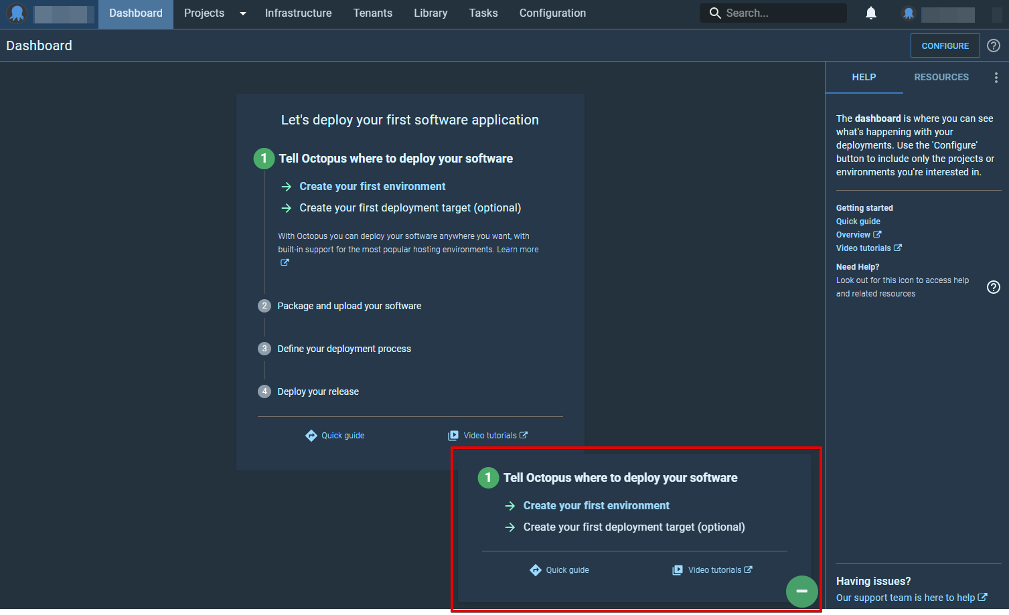Click step 3 number circle in the main card
This screenshot has width=1009, height=615.
[264, 349]
